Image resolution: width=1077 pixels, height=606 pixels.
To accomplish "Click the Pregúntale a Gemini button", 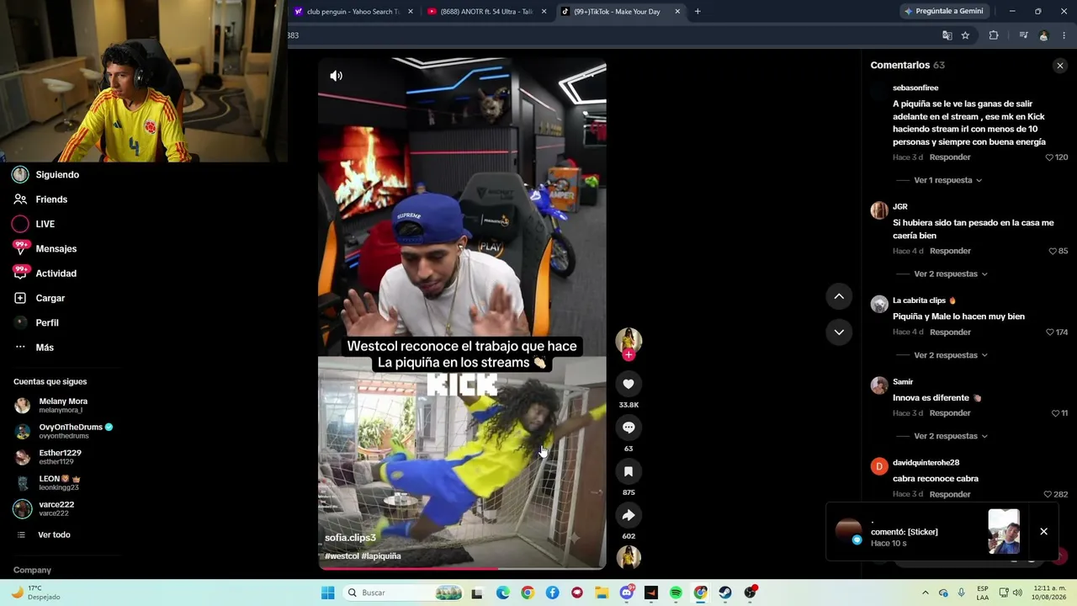I will click(x=943, y=12).
